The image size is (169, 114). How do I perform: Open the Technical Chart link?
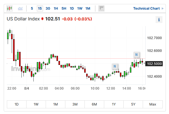148,9
